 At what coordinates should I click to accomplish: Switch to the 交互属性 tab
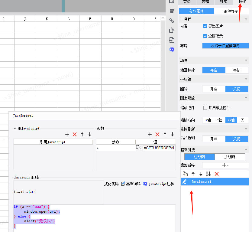pyautogui.click(x=196, y=11)
